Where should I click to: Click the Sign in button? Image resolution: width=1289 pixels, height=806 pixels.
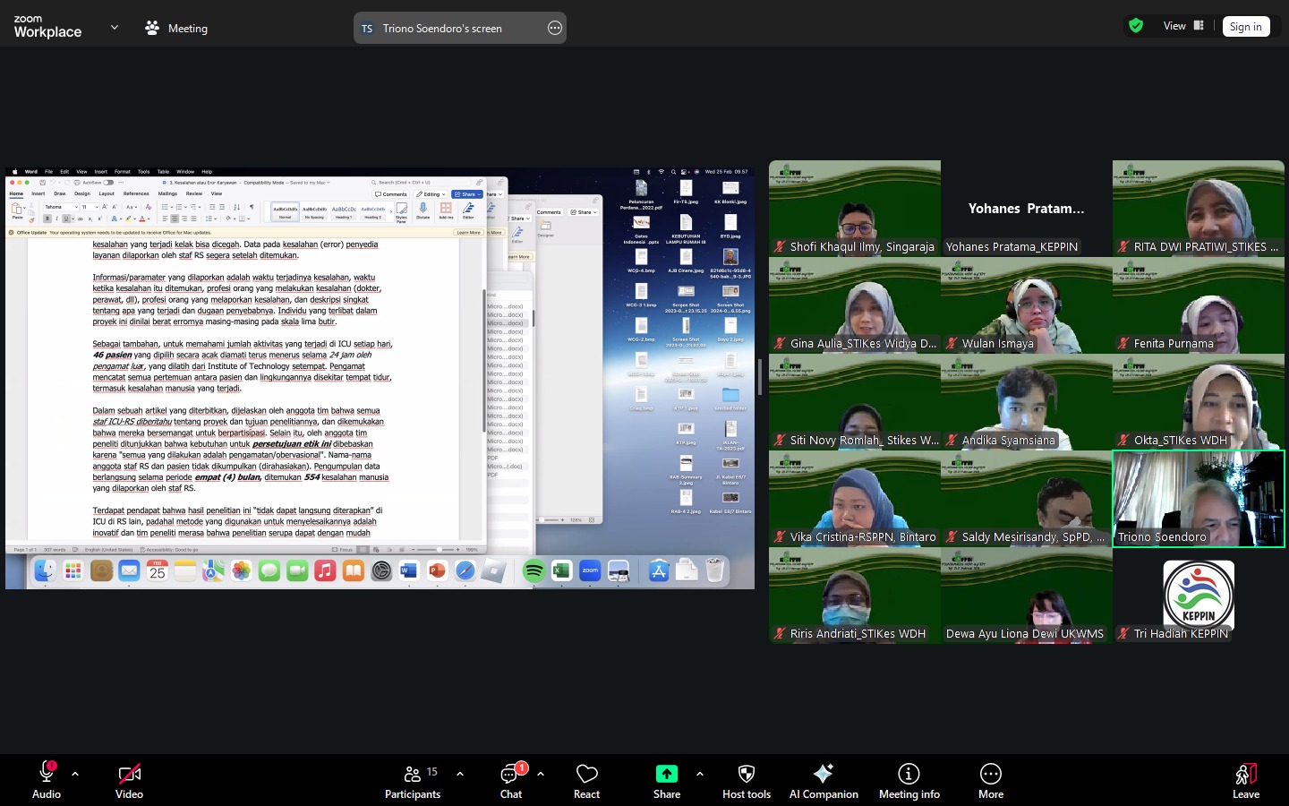(1245, 27)
